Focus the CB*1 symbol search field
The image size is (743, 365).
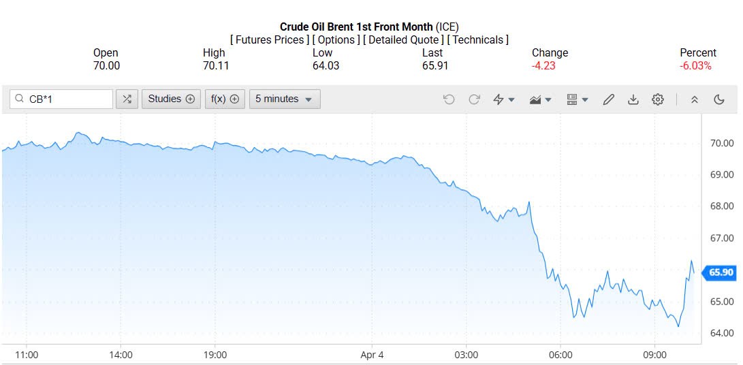[68, 99]
